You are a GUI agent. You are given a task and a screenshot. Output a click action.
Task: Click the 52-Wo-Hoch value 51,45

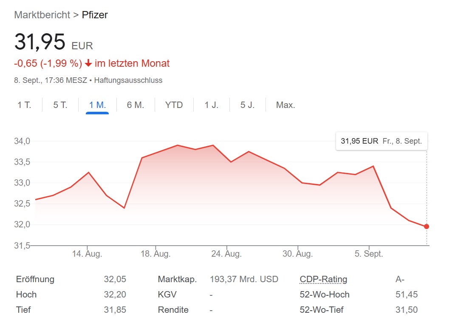pyautogui.click(x=407, y=295)
